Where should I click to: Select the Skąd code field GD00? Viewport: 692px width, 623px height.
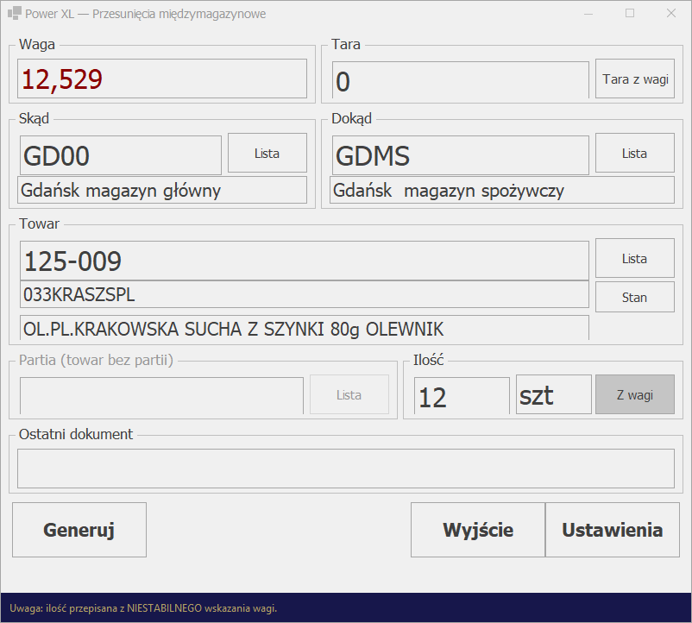121,154
